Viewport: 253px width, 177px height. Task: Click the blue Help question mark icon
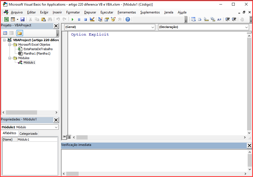point(128,19)
